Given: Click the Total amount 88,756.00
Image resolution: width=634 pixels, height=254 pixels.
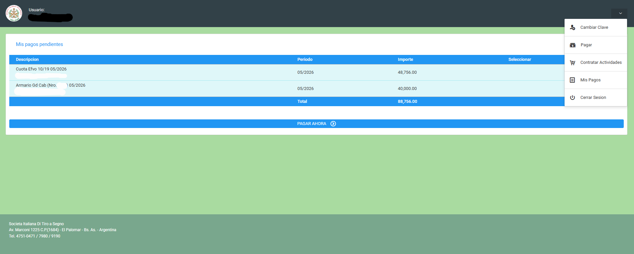Looking at the screenshot, I should pos(407,102).
